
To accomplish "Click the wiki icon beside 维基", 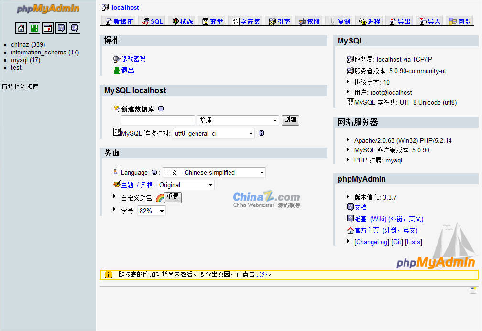I will (x=351, y=218).
